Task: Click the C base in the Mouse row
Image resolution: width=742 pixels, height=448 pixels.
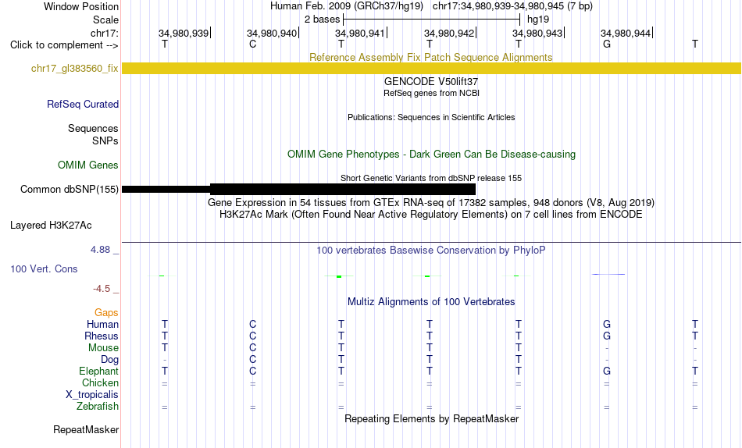Action: click(x=253, y=348)
